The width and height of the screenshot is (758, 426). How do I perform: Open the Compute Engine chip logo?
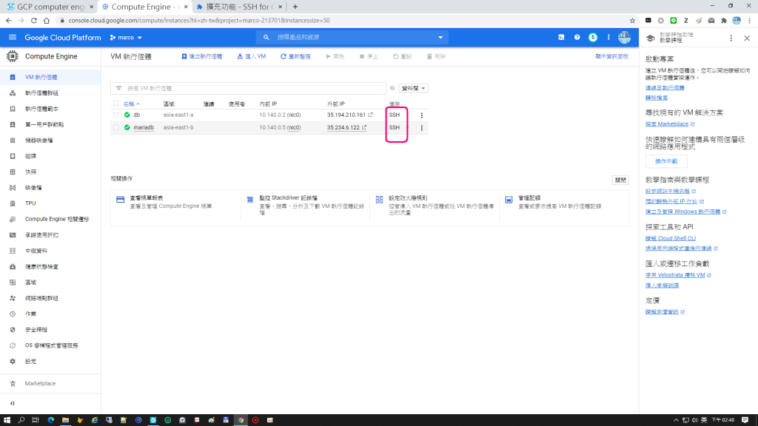pos(13,56)
